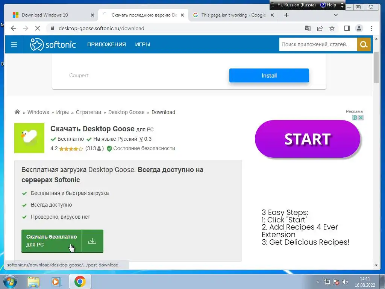The image size is (385, 289).
Task: Click the RU Russian language bar item
Action: point(296,5)
